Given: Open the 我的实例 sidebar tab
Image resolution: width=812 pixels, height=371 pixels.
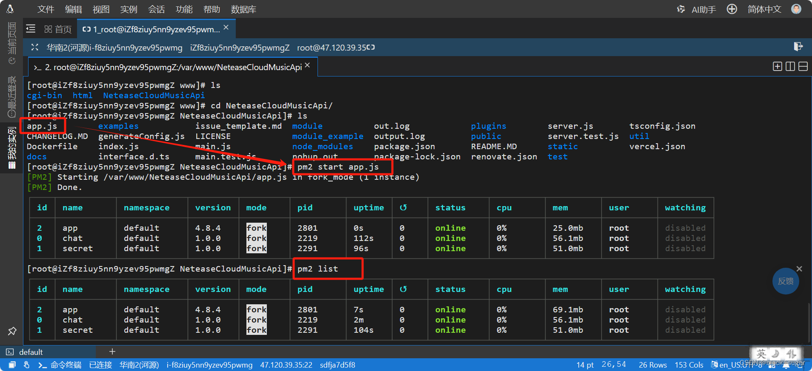Looking at the screenshot, I should pyautogui.click(x=12, y=147).
